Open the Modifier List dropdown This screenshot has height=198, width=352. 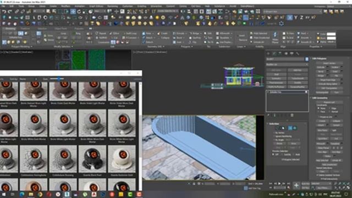click(x=287, y=64)
